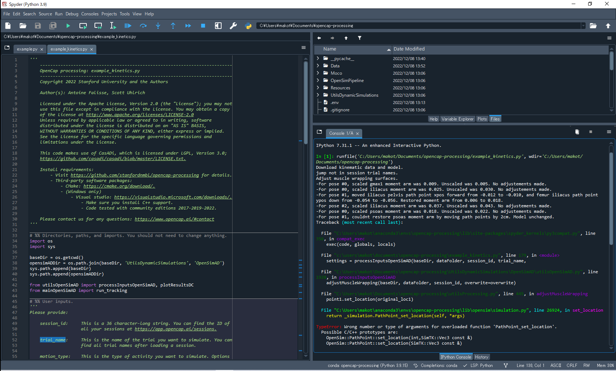
Task: Step over current line debug icon
Action: tap(143, 26)
